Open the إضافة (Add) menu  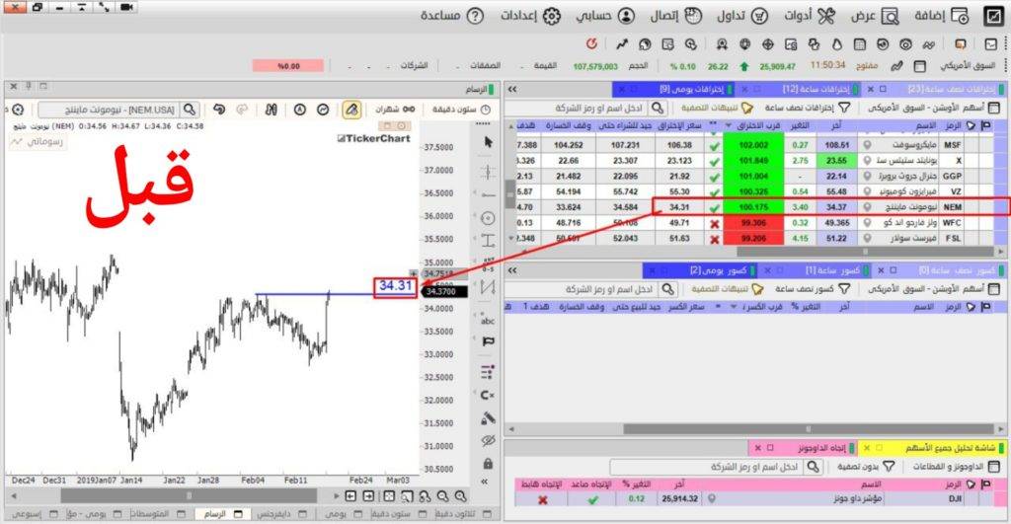[941, 16]
